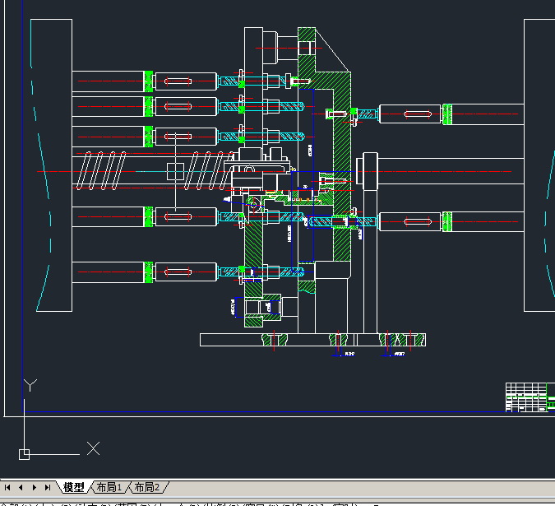The height and width of the screenshot is (506, 555).
Task: Go to next layout tab arrow
Action: 34,488
